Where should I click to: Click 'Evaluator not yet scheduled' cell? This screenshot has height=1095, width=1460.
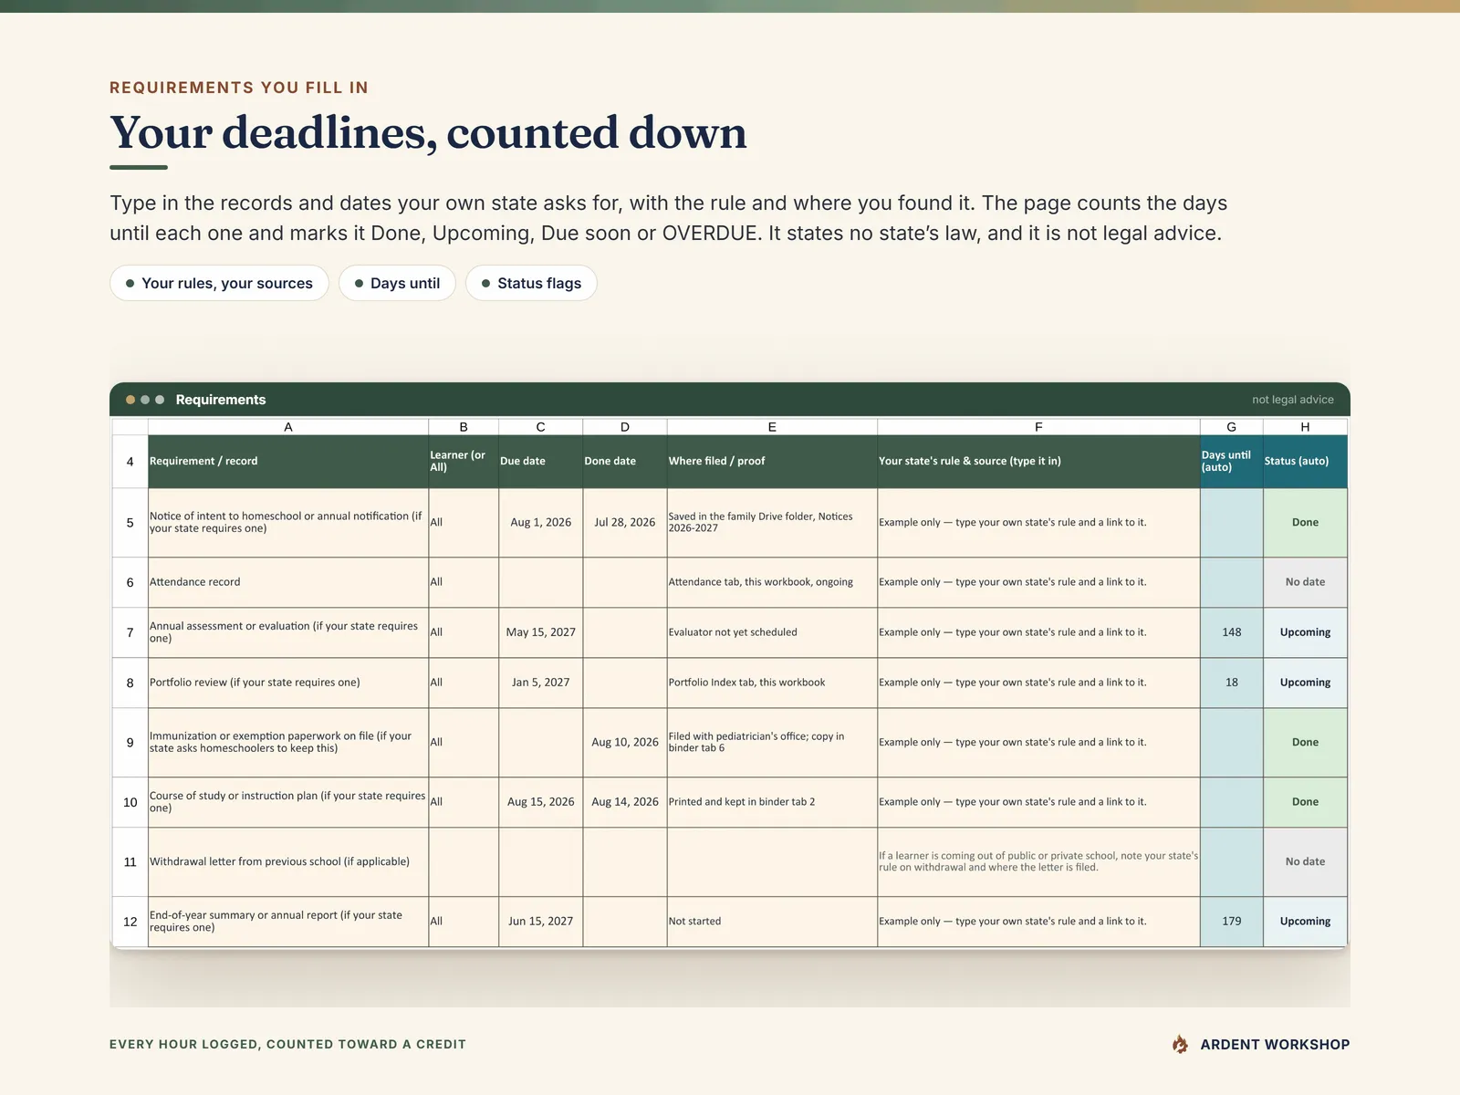(772, 632)
